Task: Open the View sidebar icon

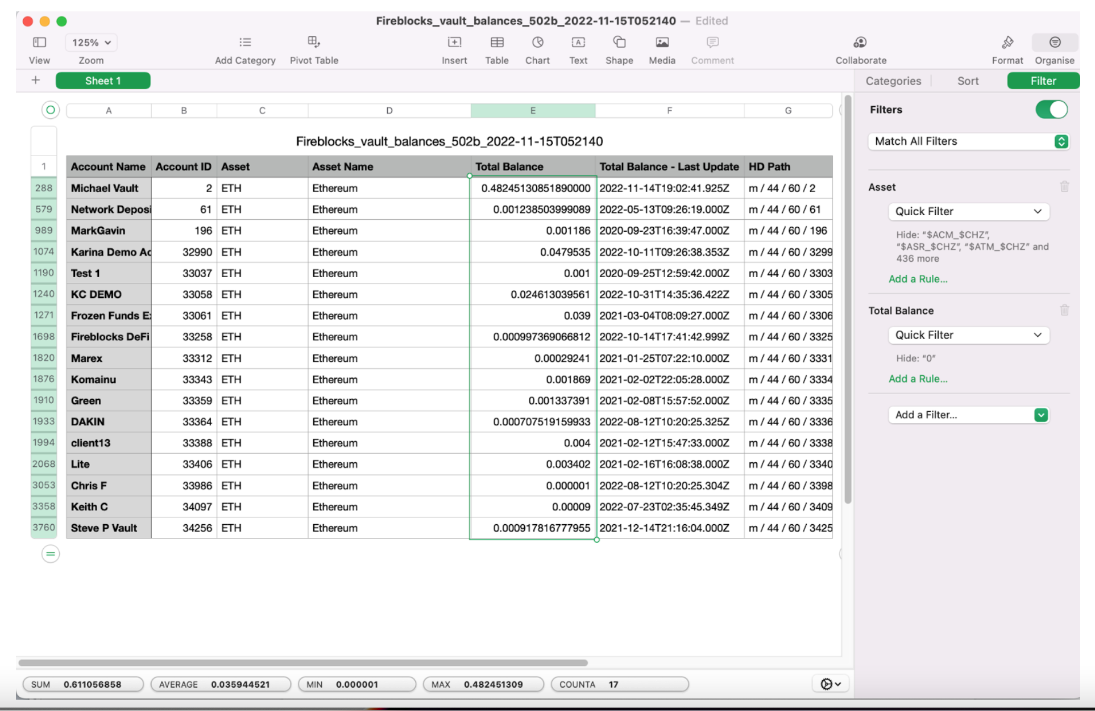Action: tap(39, 43)
